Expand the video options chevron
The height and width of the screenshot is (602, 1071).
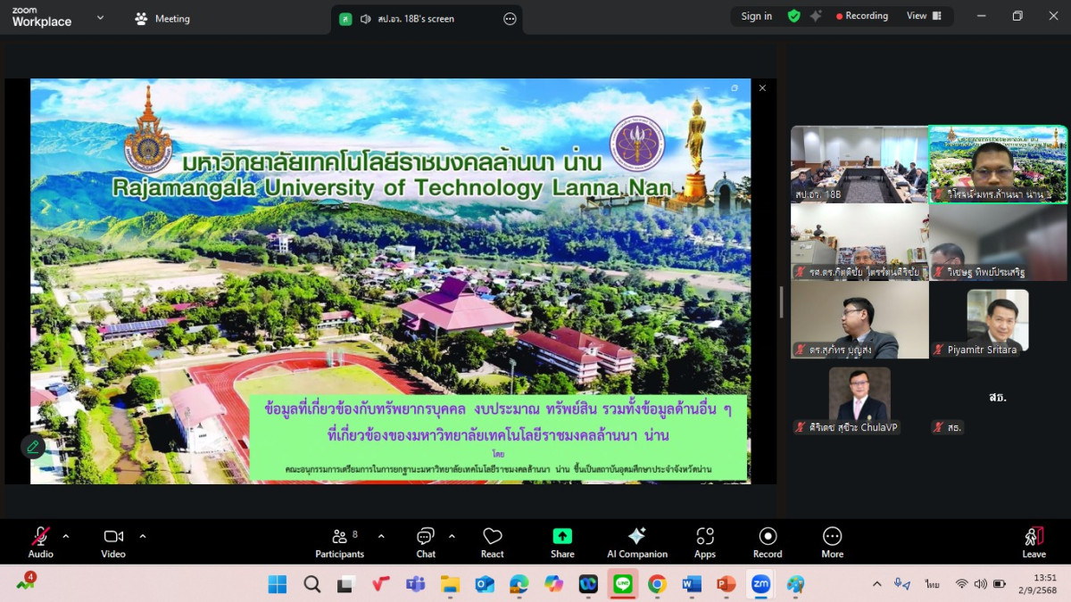(x=143, y=536)
